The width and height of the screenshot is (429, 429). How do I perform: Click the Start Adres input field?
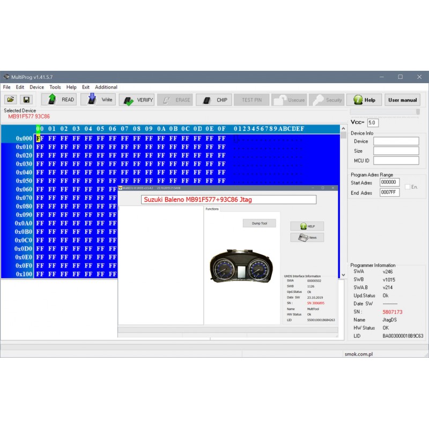(389, 182)
